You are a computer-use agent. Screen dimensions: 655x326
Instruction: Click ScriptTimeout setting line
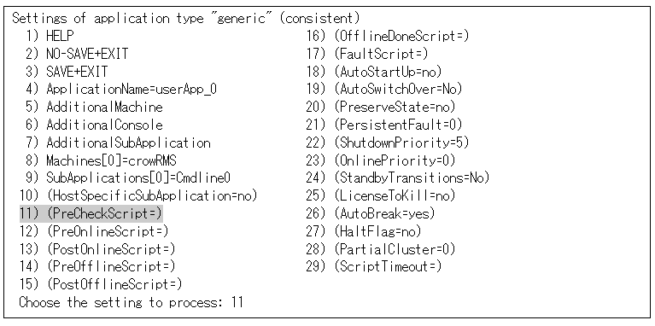[x=373, y=267]
